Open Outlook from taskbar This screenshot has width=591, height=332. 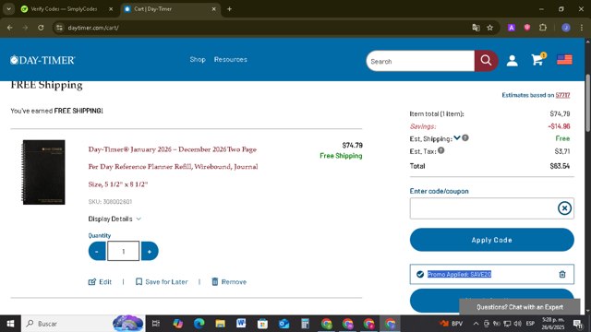click(x=283, y=324)
